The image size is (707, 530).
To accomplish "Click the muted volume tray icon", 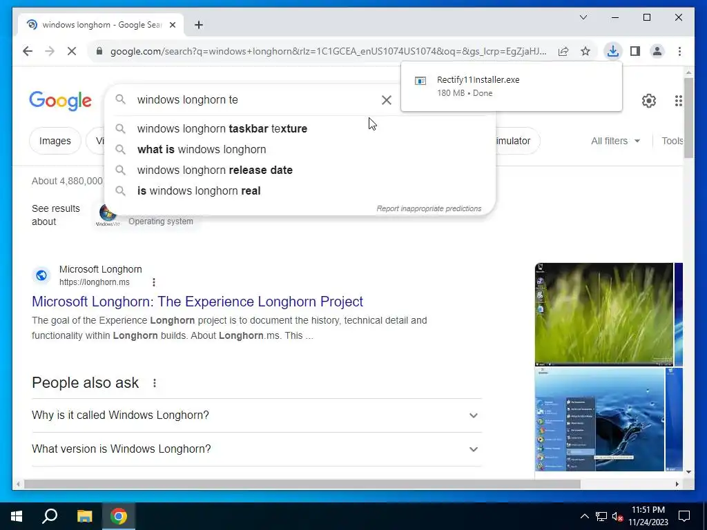I will coord(617,516).
